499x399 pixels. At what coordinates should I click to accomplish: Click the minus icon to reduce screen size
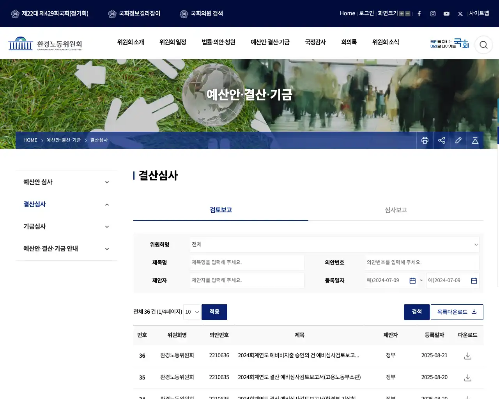pyautogui.click(x=408, y=14)
